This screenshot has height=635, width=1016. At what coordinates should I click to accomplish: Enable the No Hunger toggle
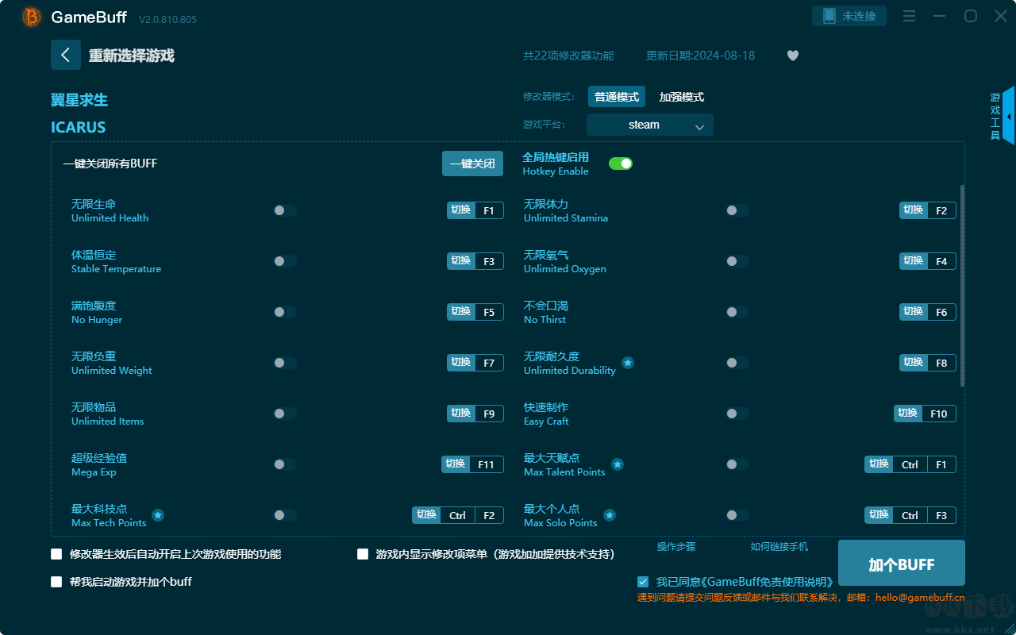pos(285,312)
